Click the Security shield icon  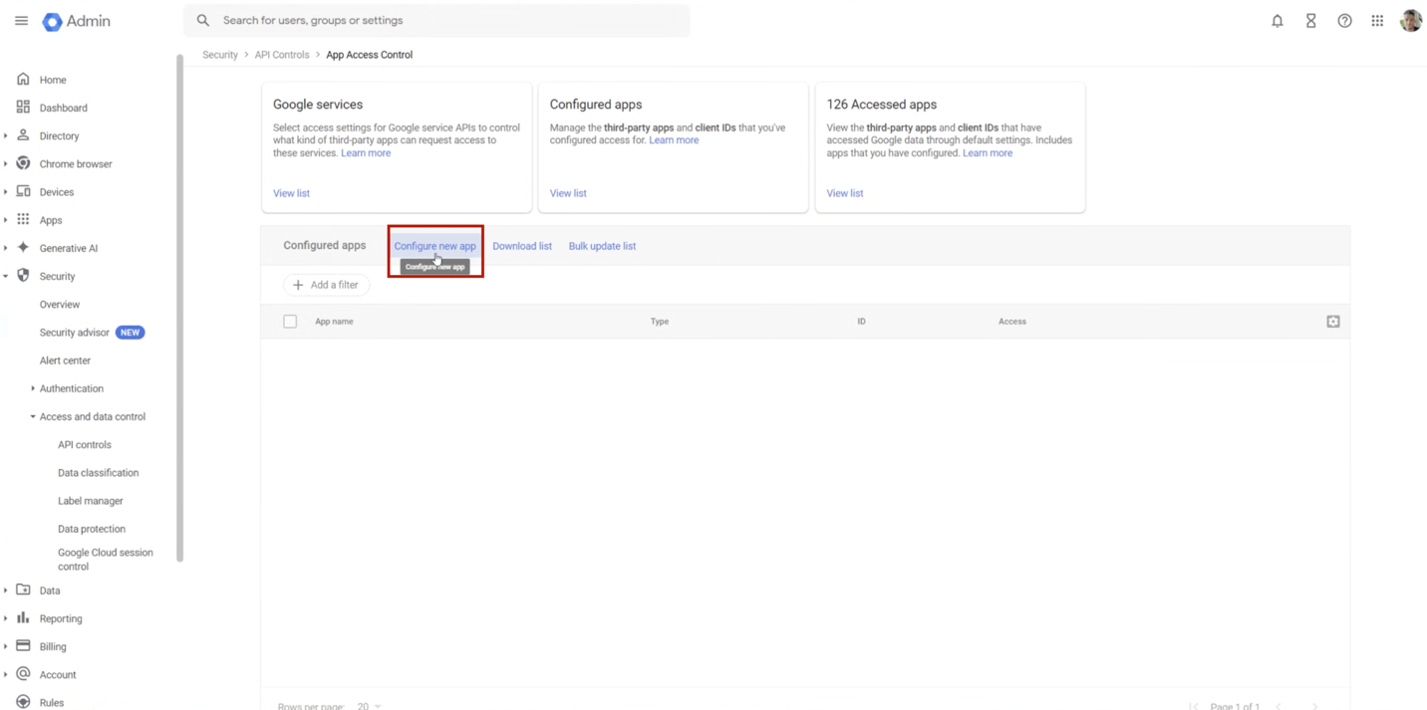click(x=23, y=275)
